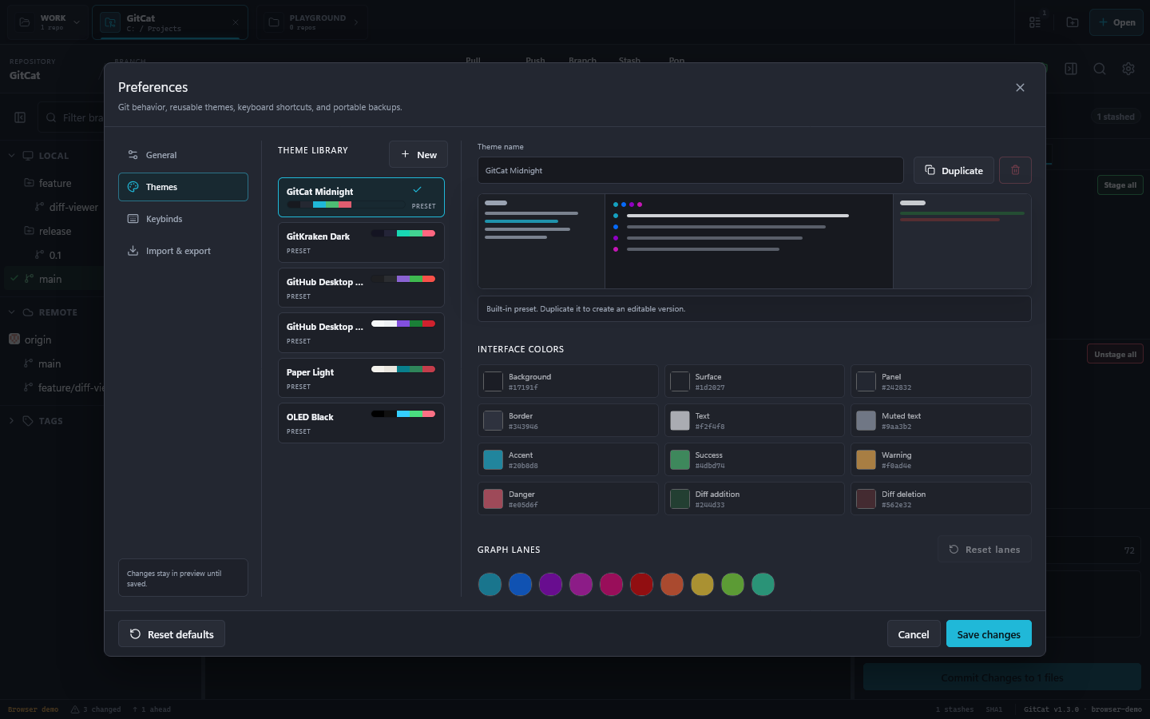Edit the Background color swatch
Image resolution: width=1150 pixels, height=719 pixels.
click(x=494, y=382)
